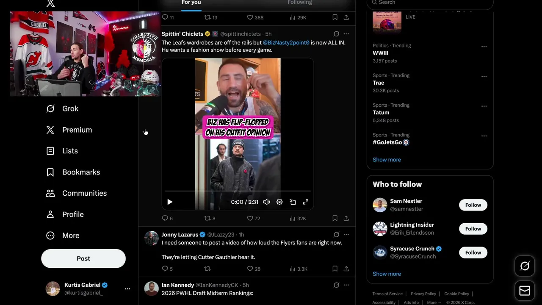This screenshot has width=542, height=305.
Task: Open the Terms of Service link
Action: click(x=387, y=294)
